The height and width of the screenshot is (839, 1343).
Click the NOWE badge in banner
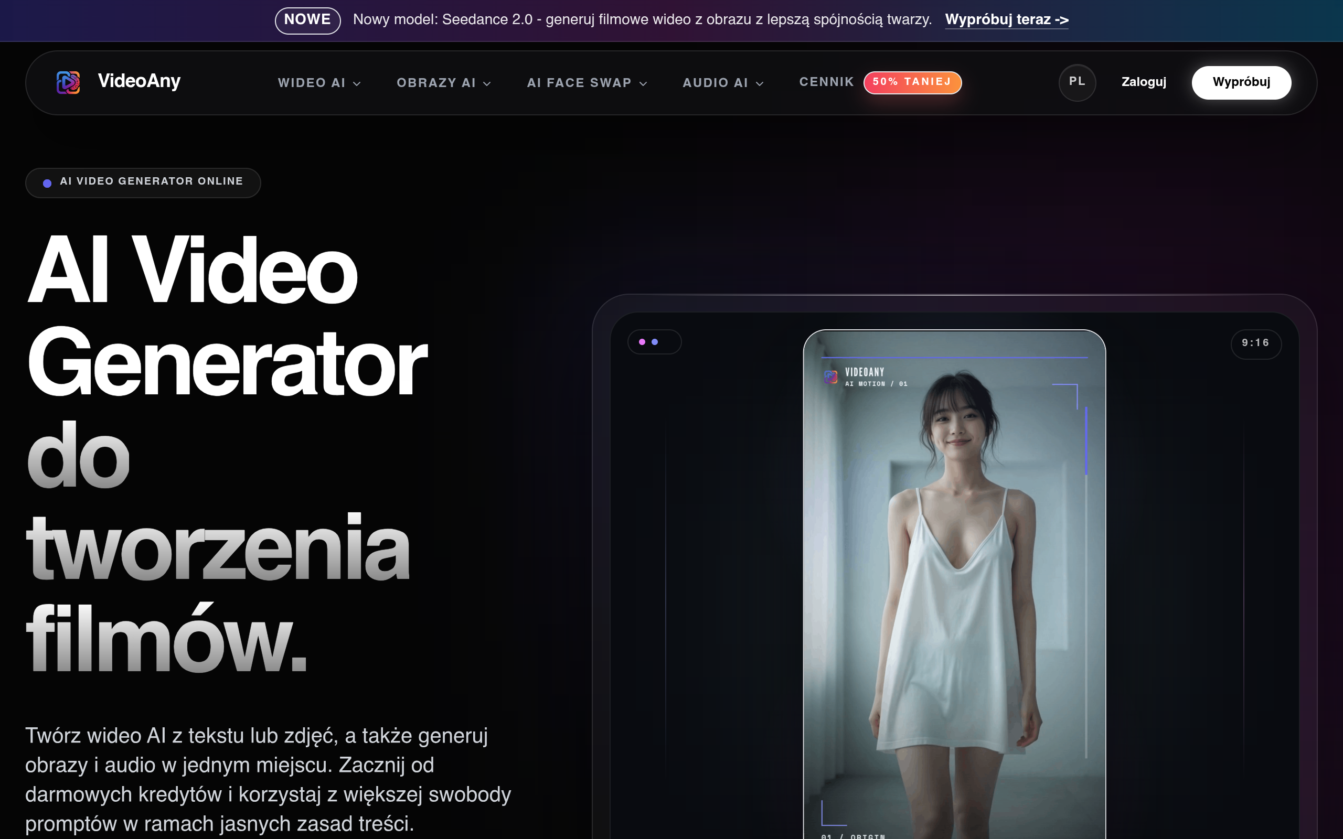[x=307, y=20]
